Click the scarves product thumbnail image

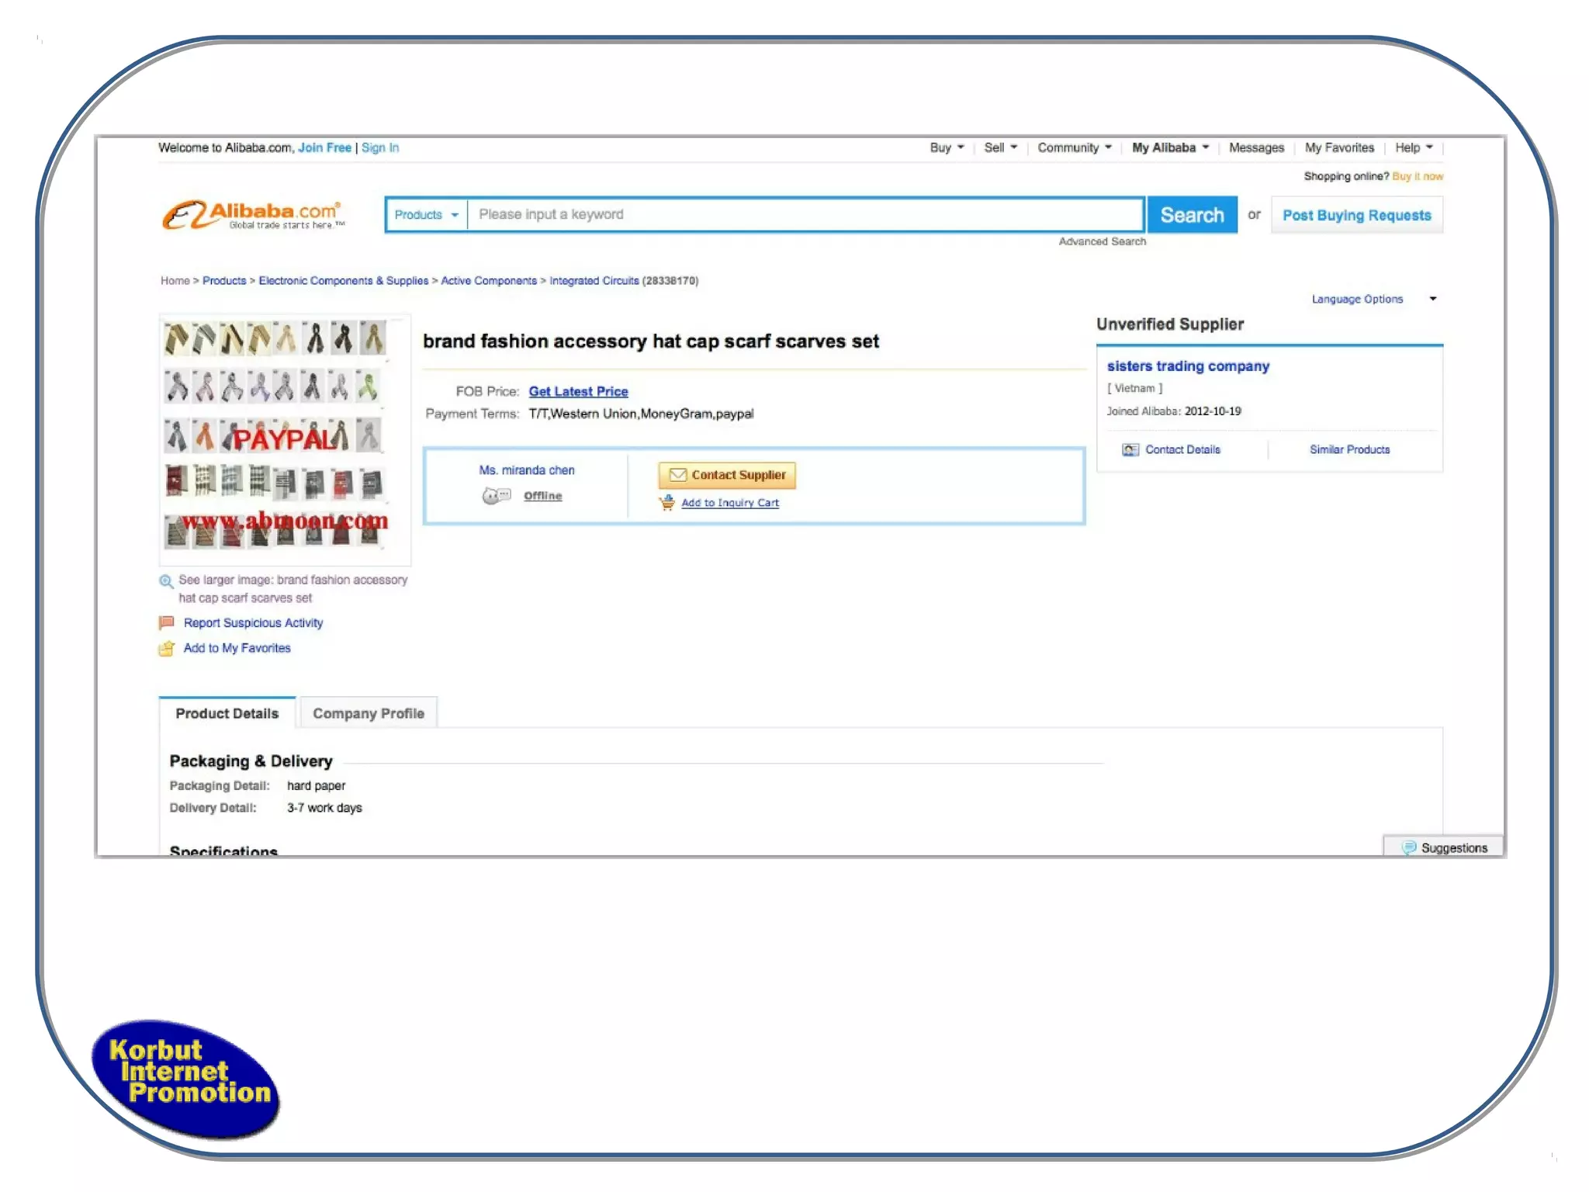284,439
